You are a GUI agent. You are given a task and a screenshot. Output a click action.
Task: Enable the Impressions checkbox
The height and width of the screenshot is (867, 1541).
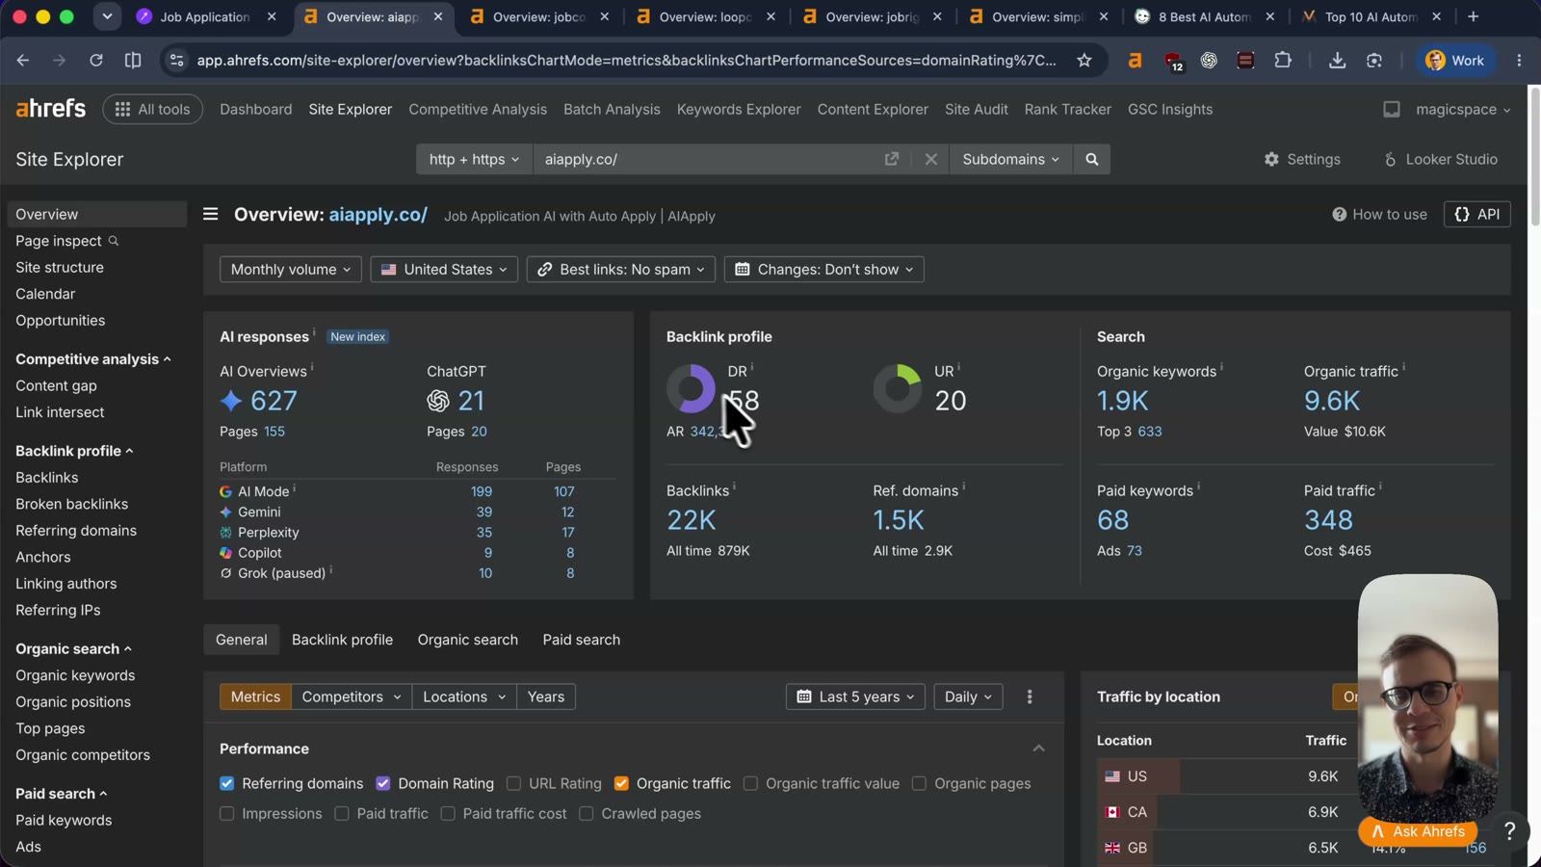(226, 814)
